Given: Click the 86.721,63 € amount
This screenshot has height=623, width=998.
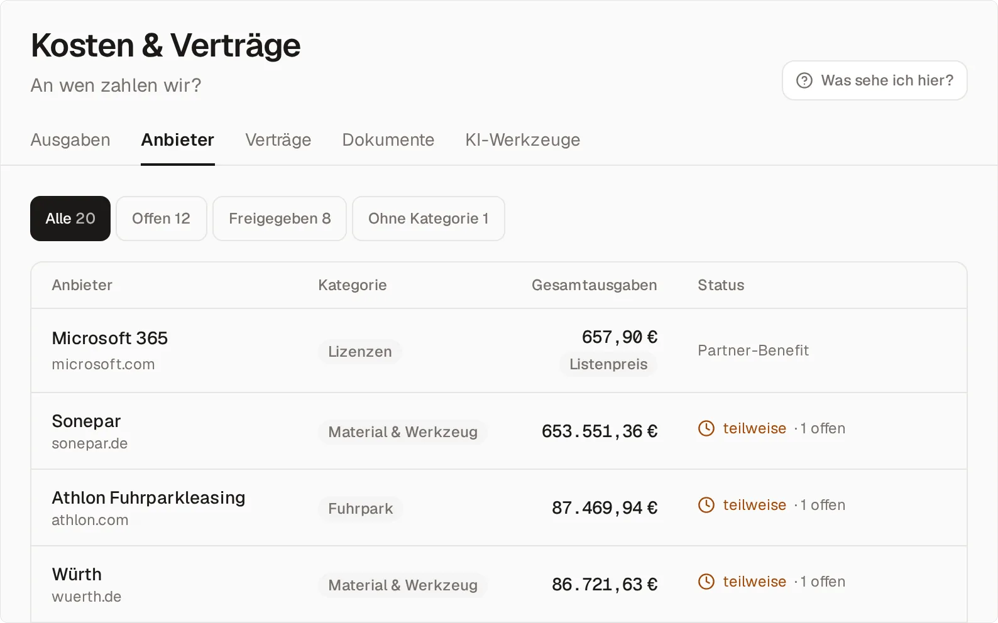Looking at the screenshot, I should tap(605, 585).
